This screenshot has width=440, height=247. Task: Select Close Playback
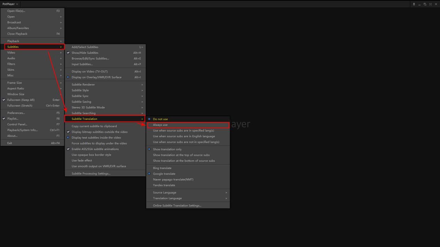click(x=33, y=34)
